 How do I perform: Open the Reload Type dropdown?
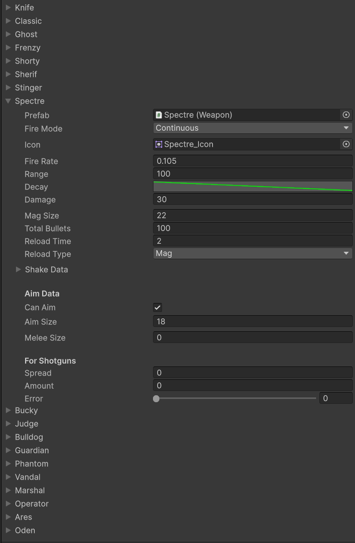(253, 253)
